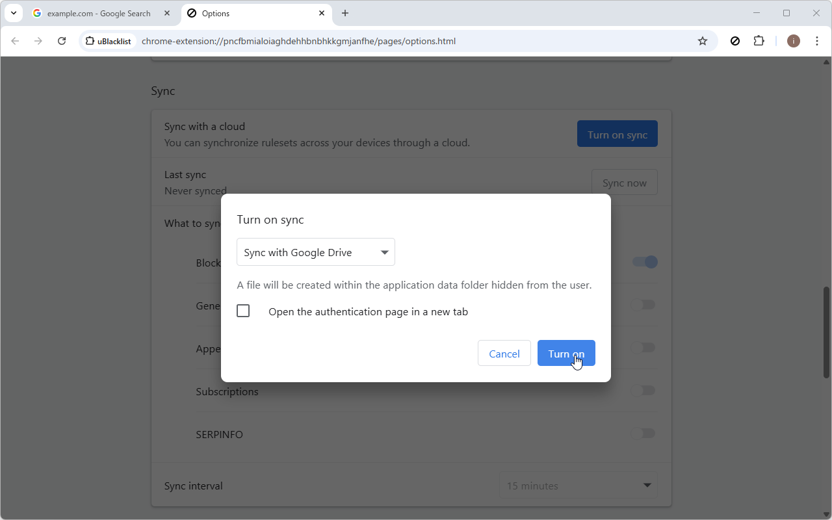Select the Options tab

pyautogui.click(x=253, y=13)
